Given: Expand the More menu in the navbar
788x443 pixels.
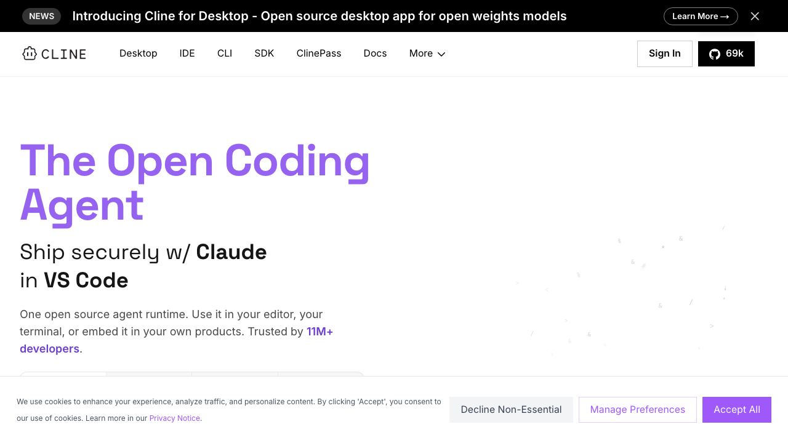Looking at the screenshot, I should point(427,54).
